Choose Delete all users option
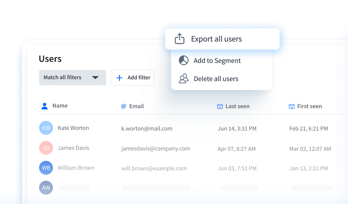The image size is (348, 204). pos(216,79)
